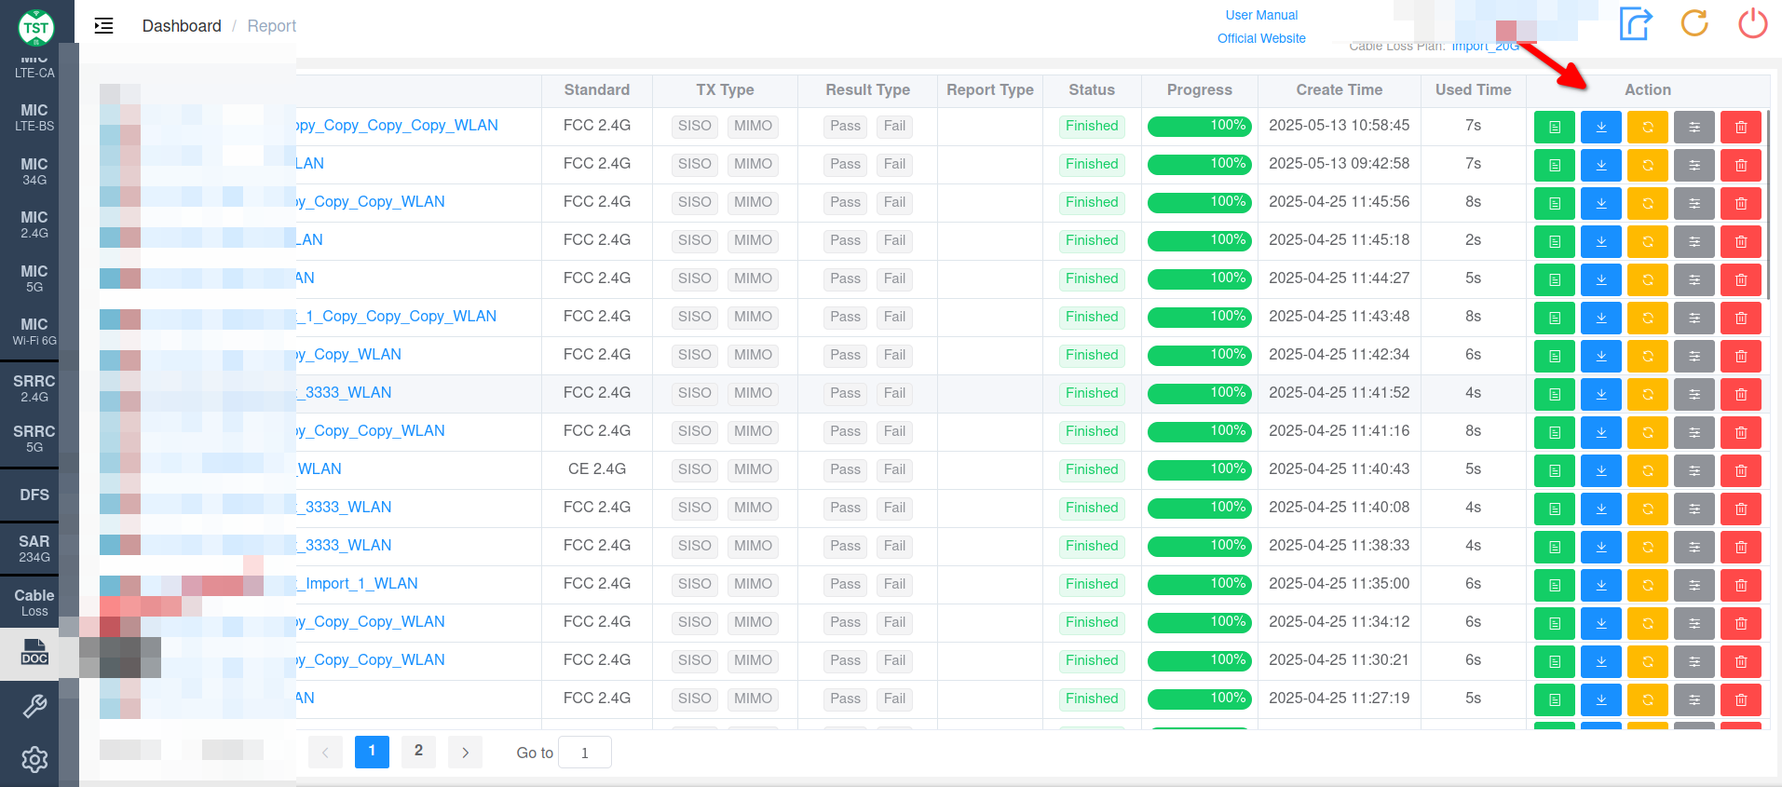Open DFS in the sidebar

[x=34, y=495]
